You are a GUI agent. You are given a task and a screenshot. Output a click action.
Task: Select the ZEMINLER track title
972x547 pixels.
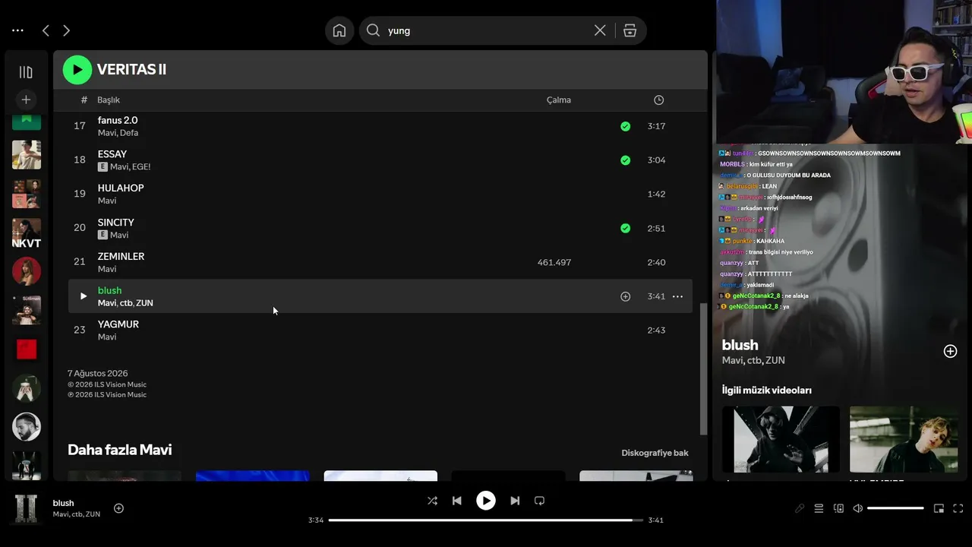(x=121, y=256)
